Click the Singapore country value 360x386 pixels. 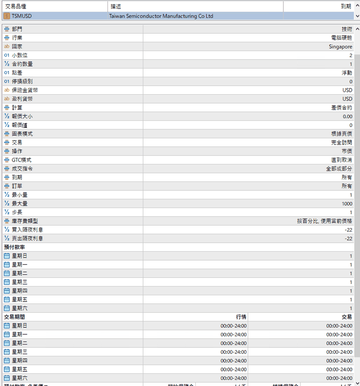(x=340, y=47)
